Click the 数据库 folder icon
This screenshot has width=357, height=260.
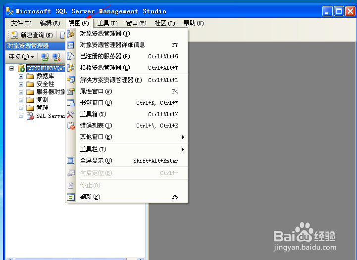[30, 76]
